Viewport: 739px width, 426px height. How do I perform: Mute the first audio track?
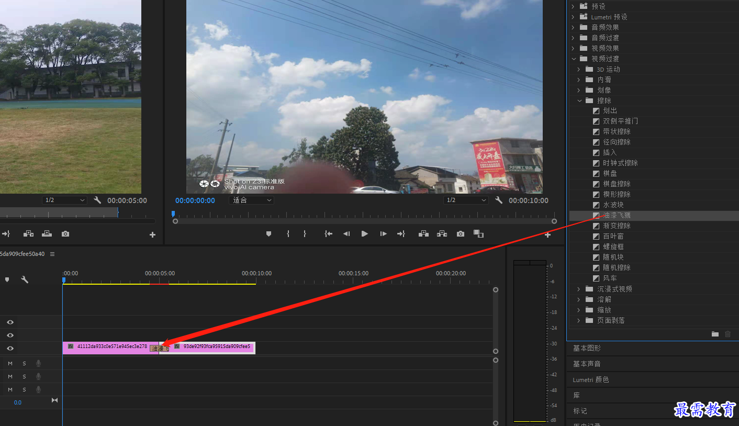click(x=10, y=363)
